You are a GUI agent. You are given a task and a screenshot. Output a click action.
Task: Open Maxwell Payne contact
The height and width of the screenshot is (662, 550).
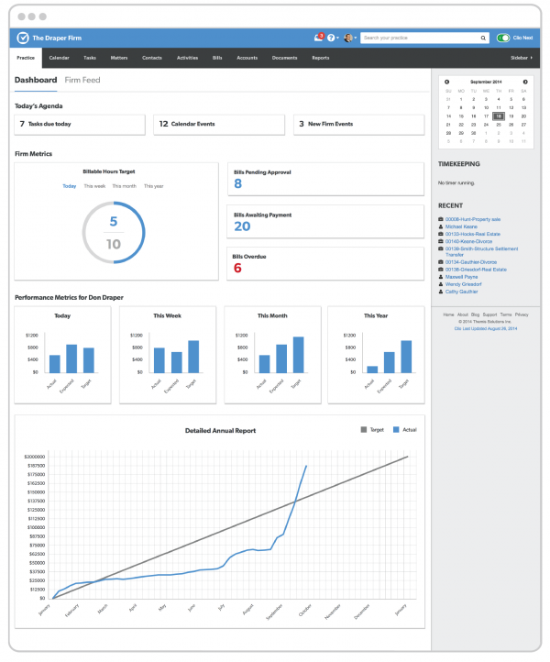461,277
